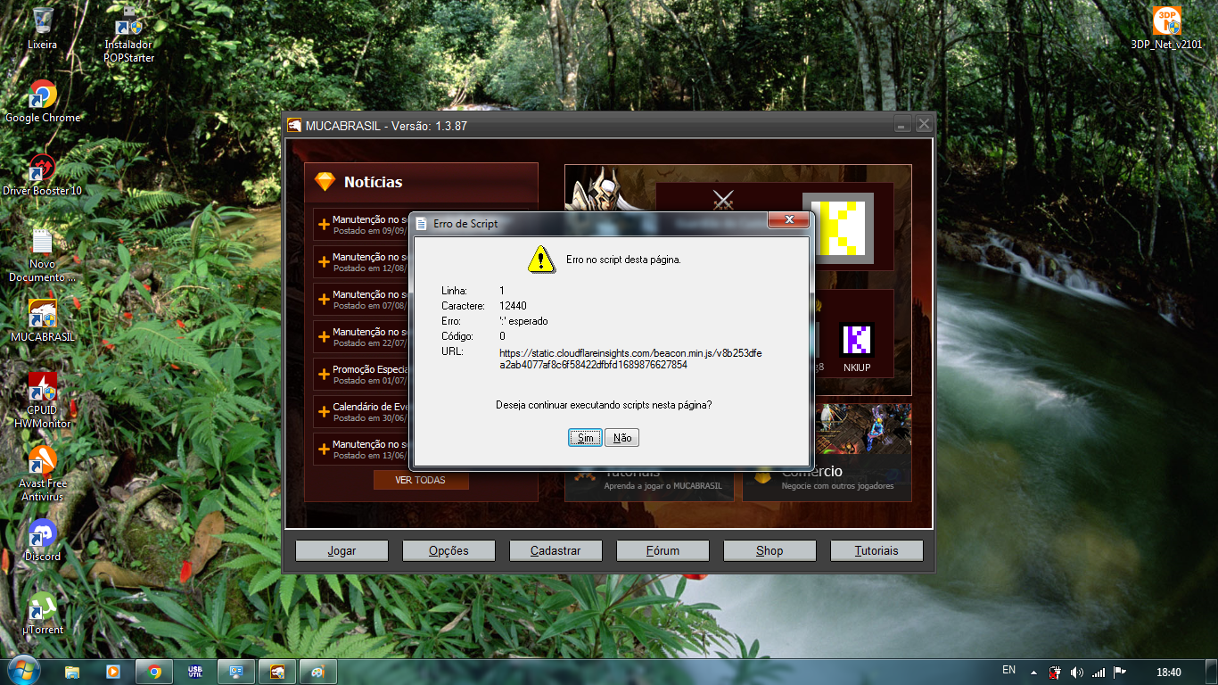This screenshot has width=1218, height=685.
Task: Open the Shop button
Action: click(x=769, y=550)
